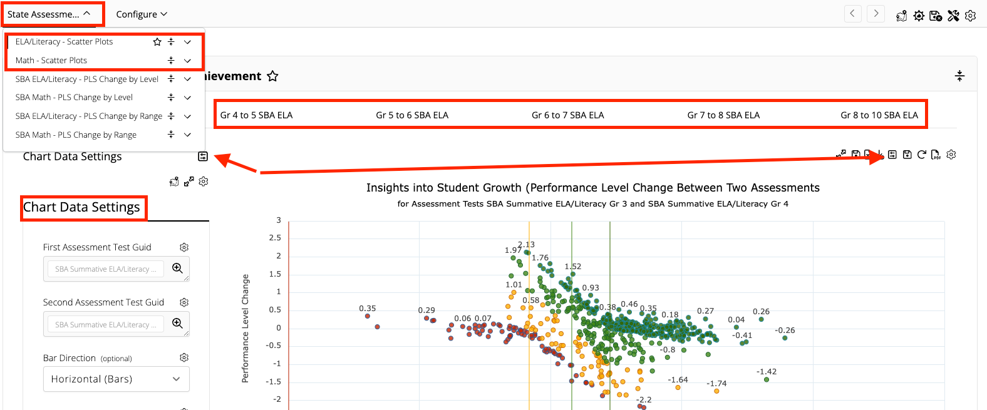
Task: Export chart as PDF
Action: (x=936, y=155)
